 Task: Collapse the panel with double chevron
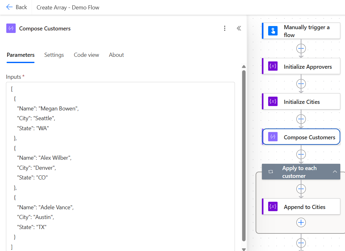239,28
